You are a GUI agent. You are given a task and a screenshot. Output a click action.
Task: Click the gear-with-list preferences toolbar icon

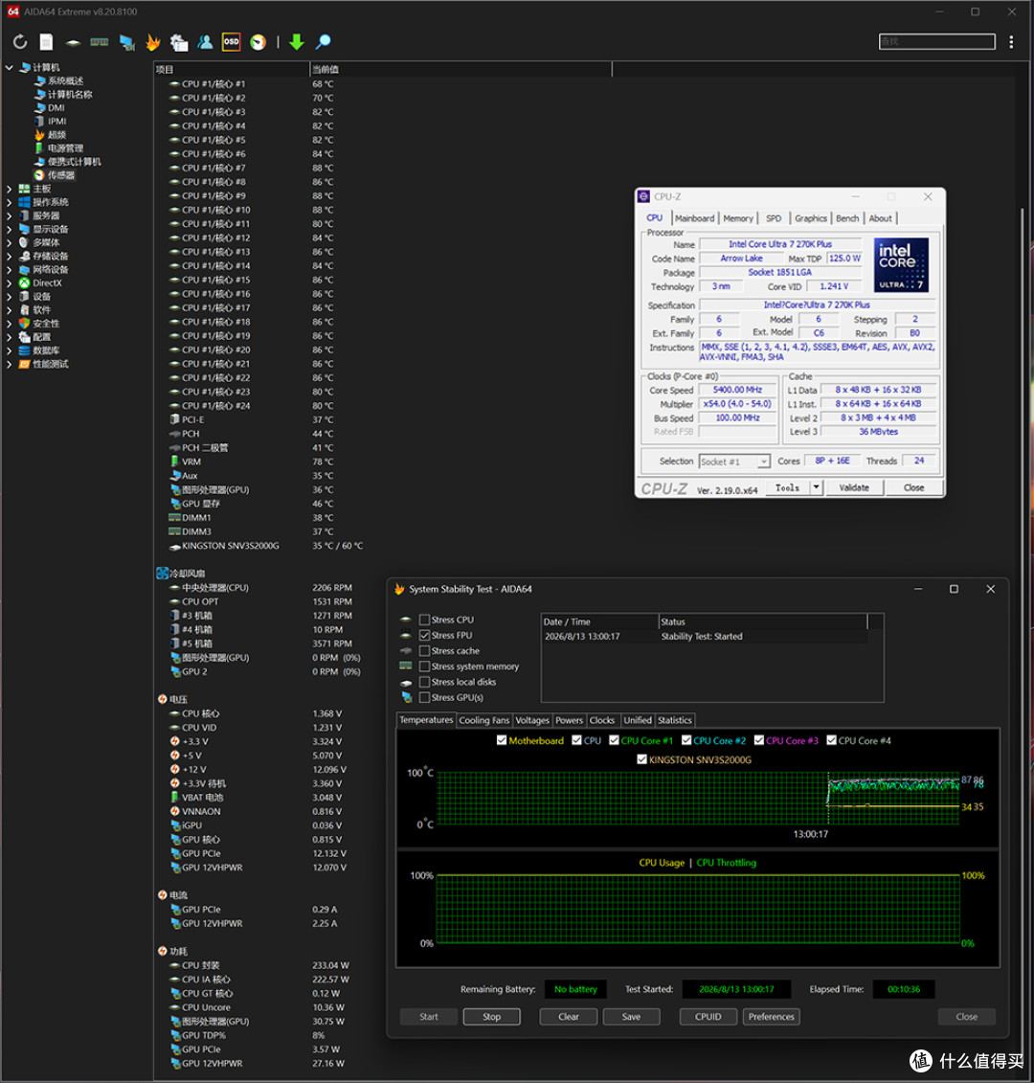coord(179,42)
